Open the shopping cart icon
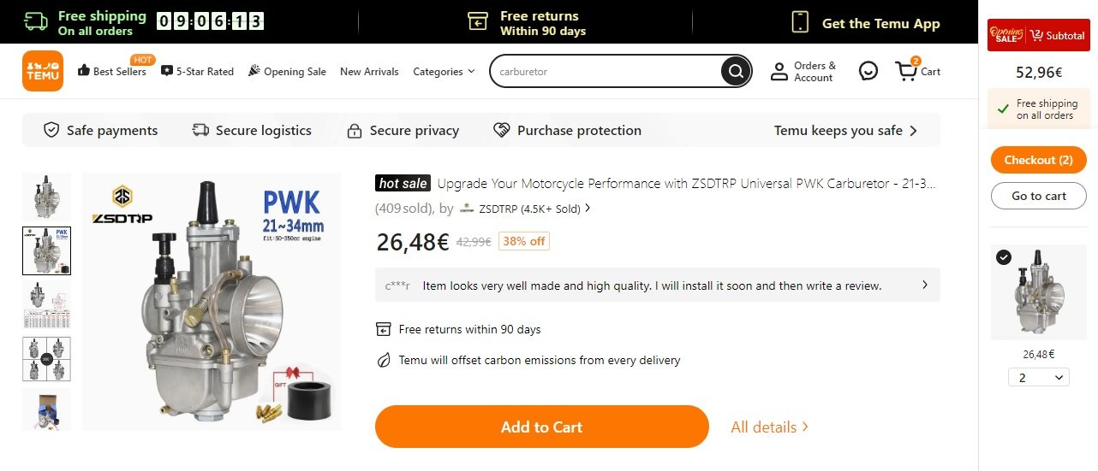Screen dimensions: 1098x471 [906, 72]
